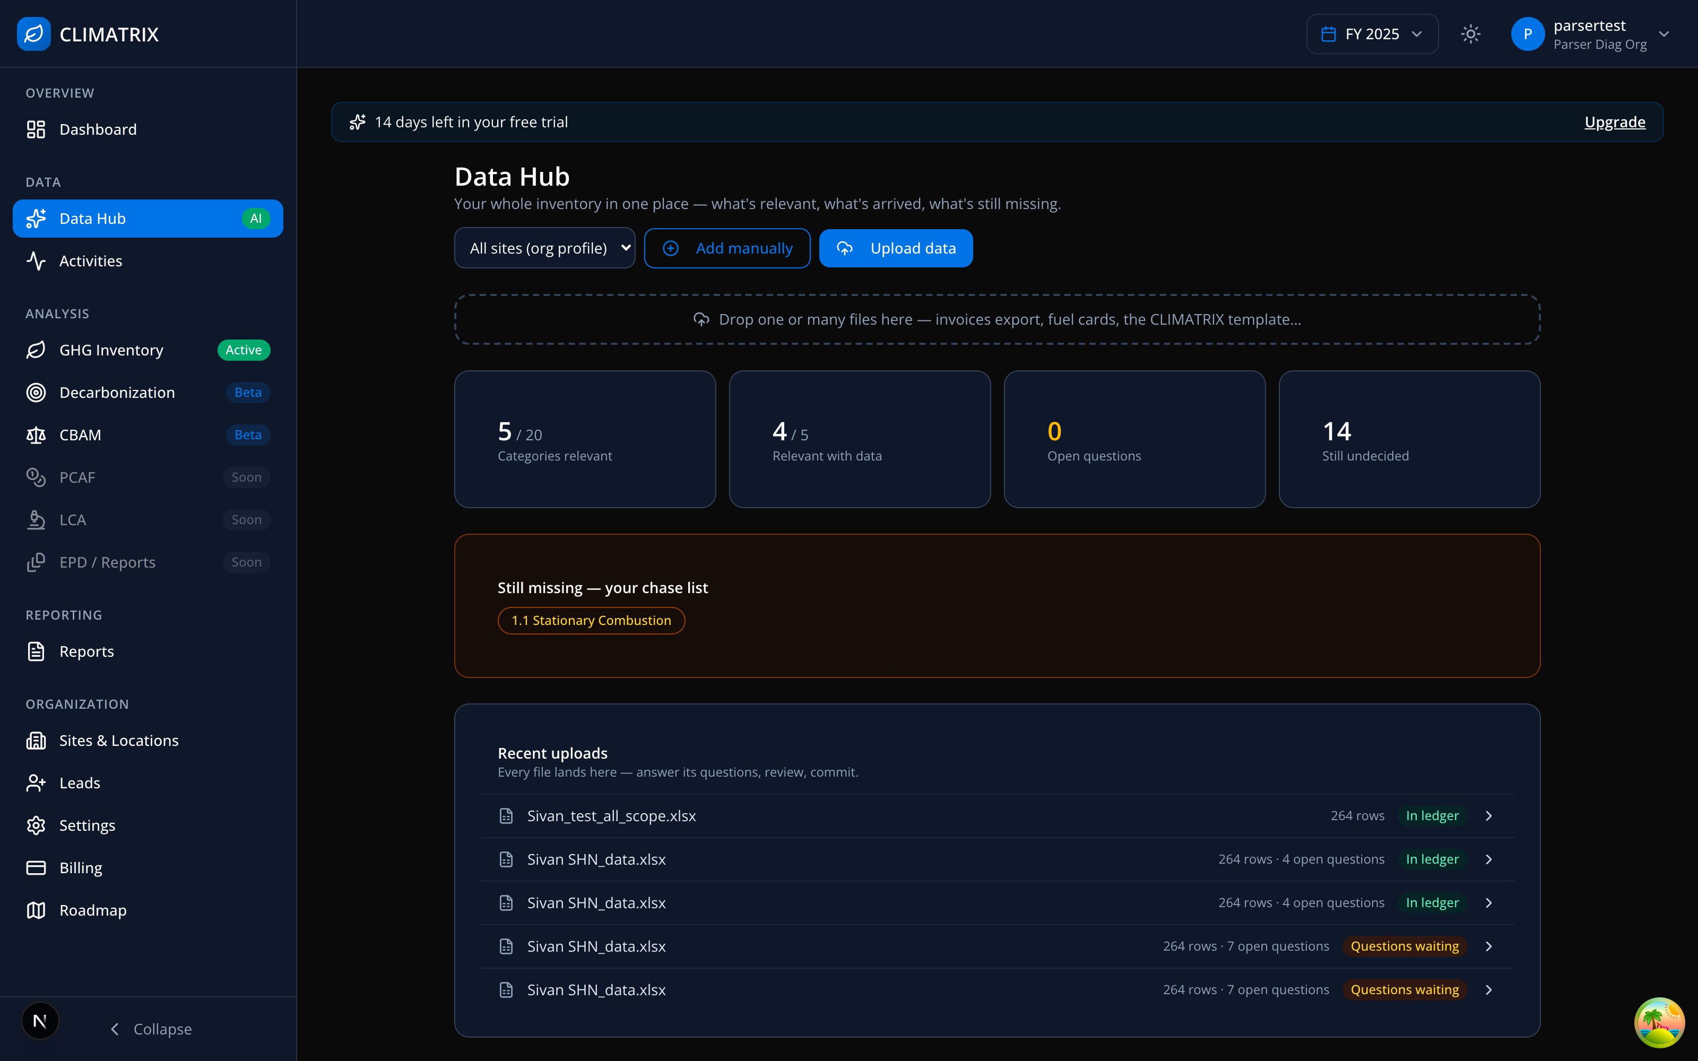Image resolution: width=1698 pixels, height=1061 pixels.
Task: Click the In ledger badge of Sivan_test_all_scope.xlsx
Action: pyautogui.click(x=1432, y=815)
